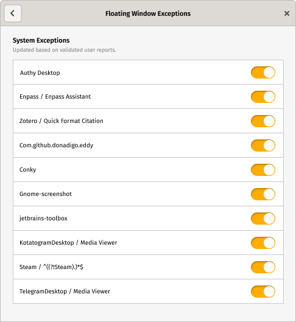Toggle TelegramDesktop Media Viewer exception

point(263,292)
